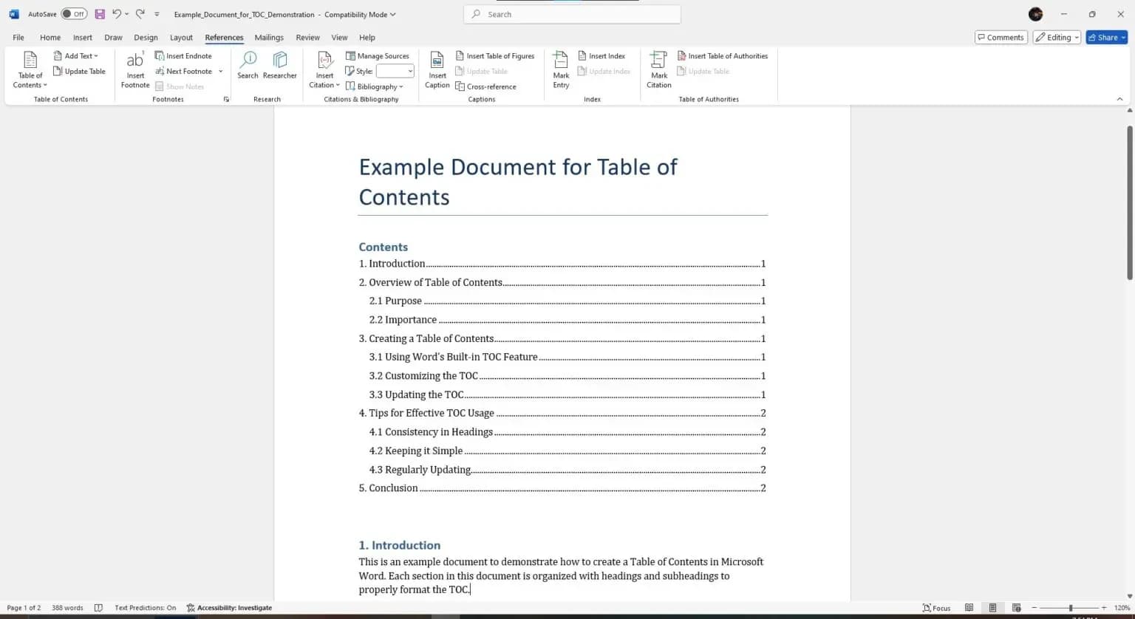Click Accessibility: Investigate status
The height and width of the screenshot is (619, 1135).
(229, 608)
